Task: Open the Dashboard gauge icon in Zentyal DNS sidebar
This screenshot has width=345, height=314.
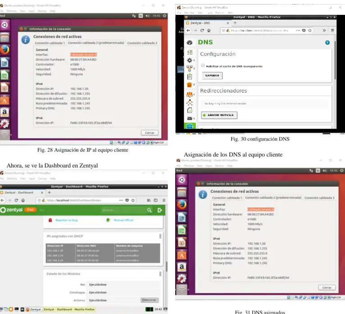Action: 190,42
